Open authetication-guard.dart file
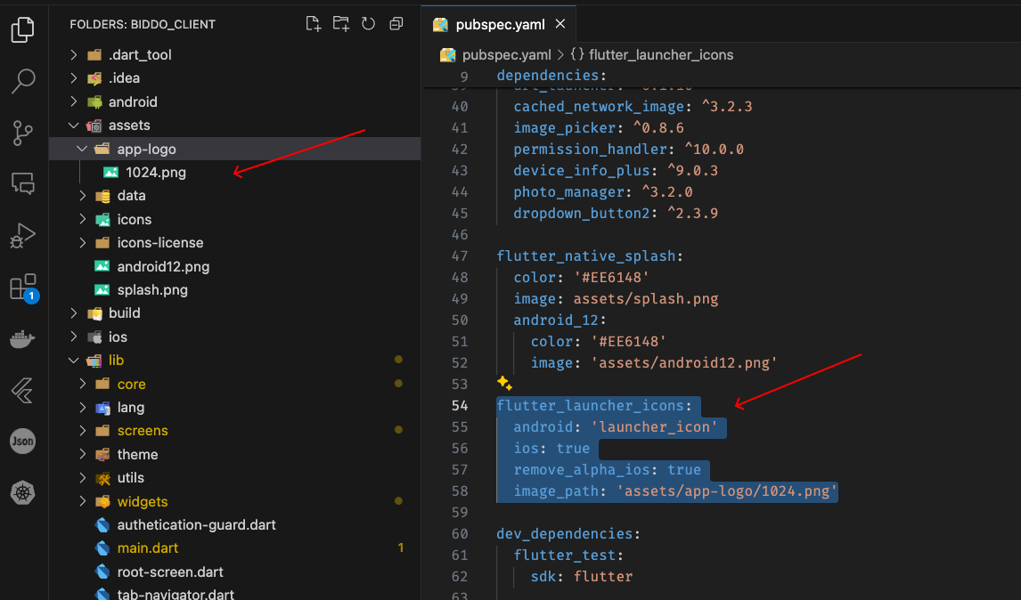The width and height of the screenshot is (1021, 600). (x=196, y=524)
